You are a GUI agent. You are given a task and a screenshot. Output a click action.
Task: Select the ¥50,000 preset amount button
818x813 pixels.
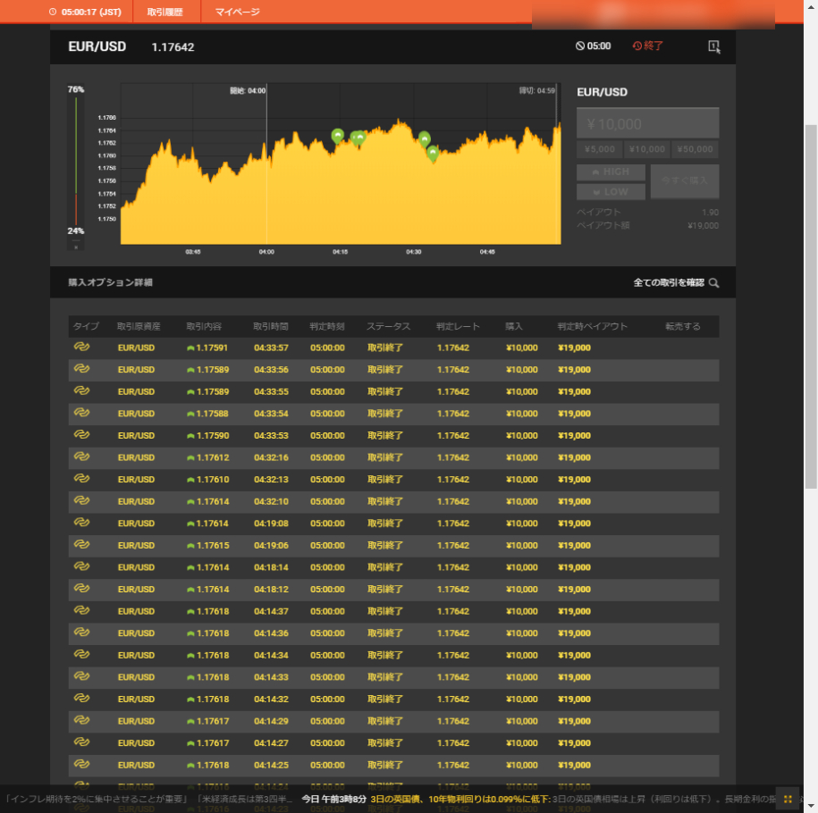(695, 149)
